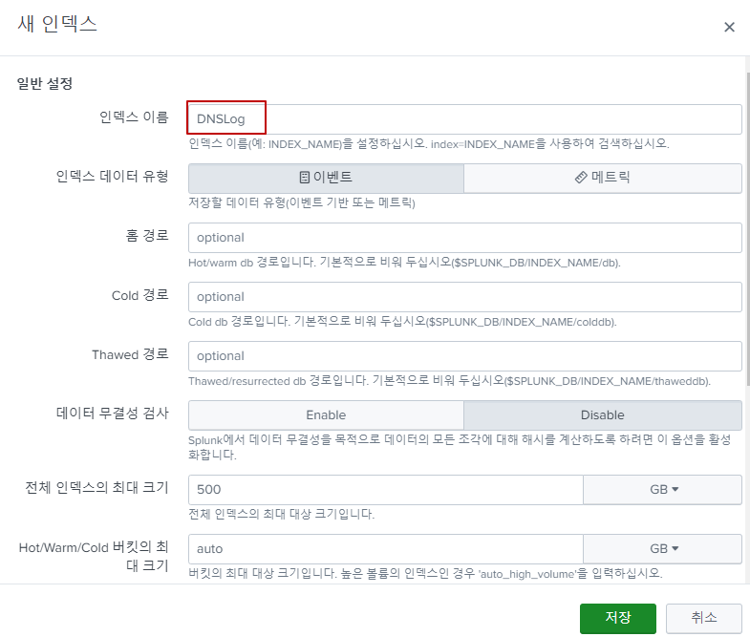Viewport: 750px width, 637px height.
Task: Click the bucket max size field showing auto
Action: click(386, 549)
